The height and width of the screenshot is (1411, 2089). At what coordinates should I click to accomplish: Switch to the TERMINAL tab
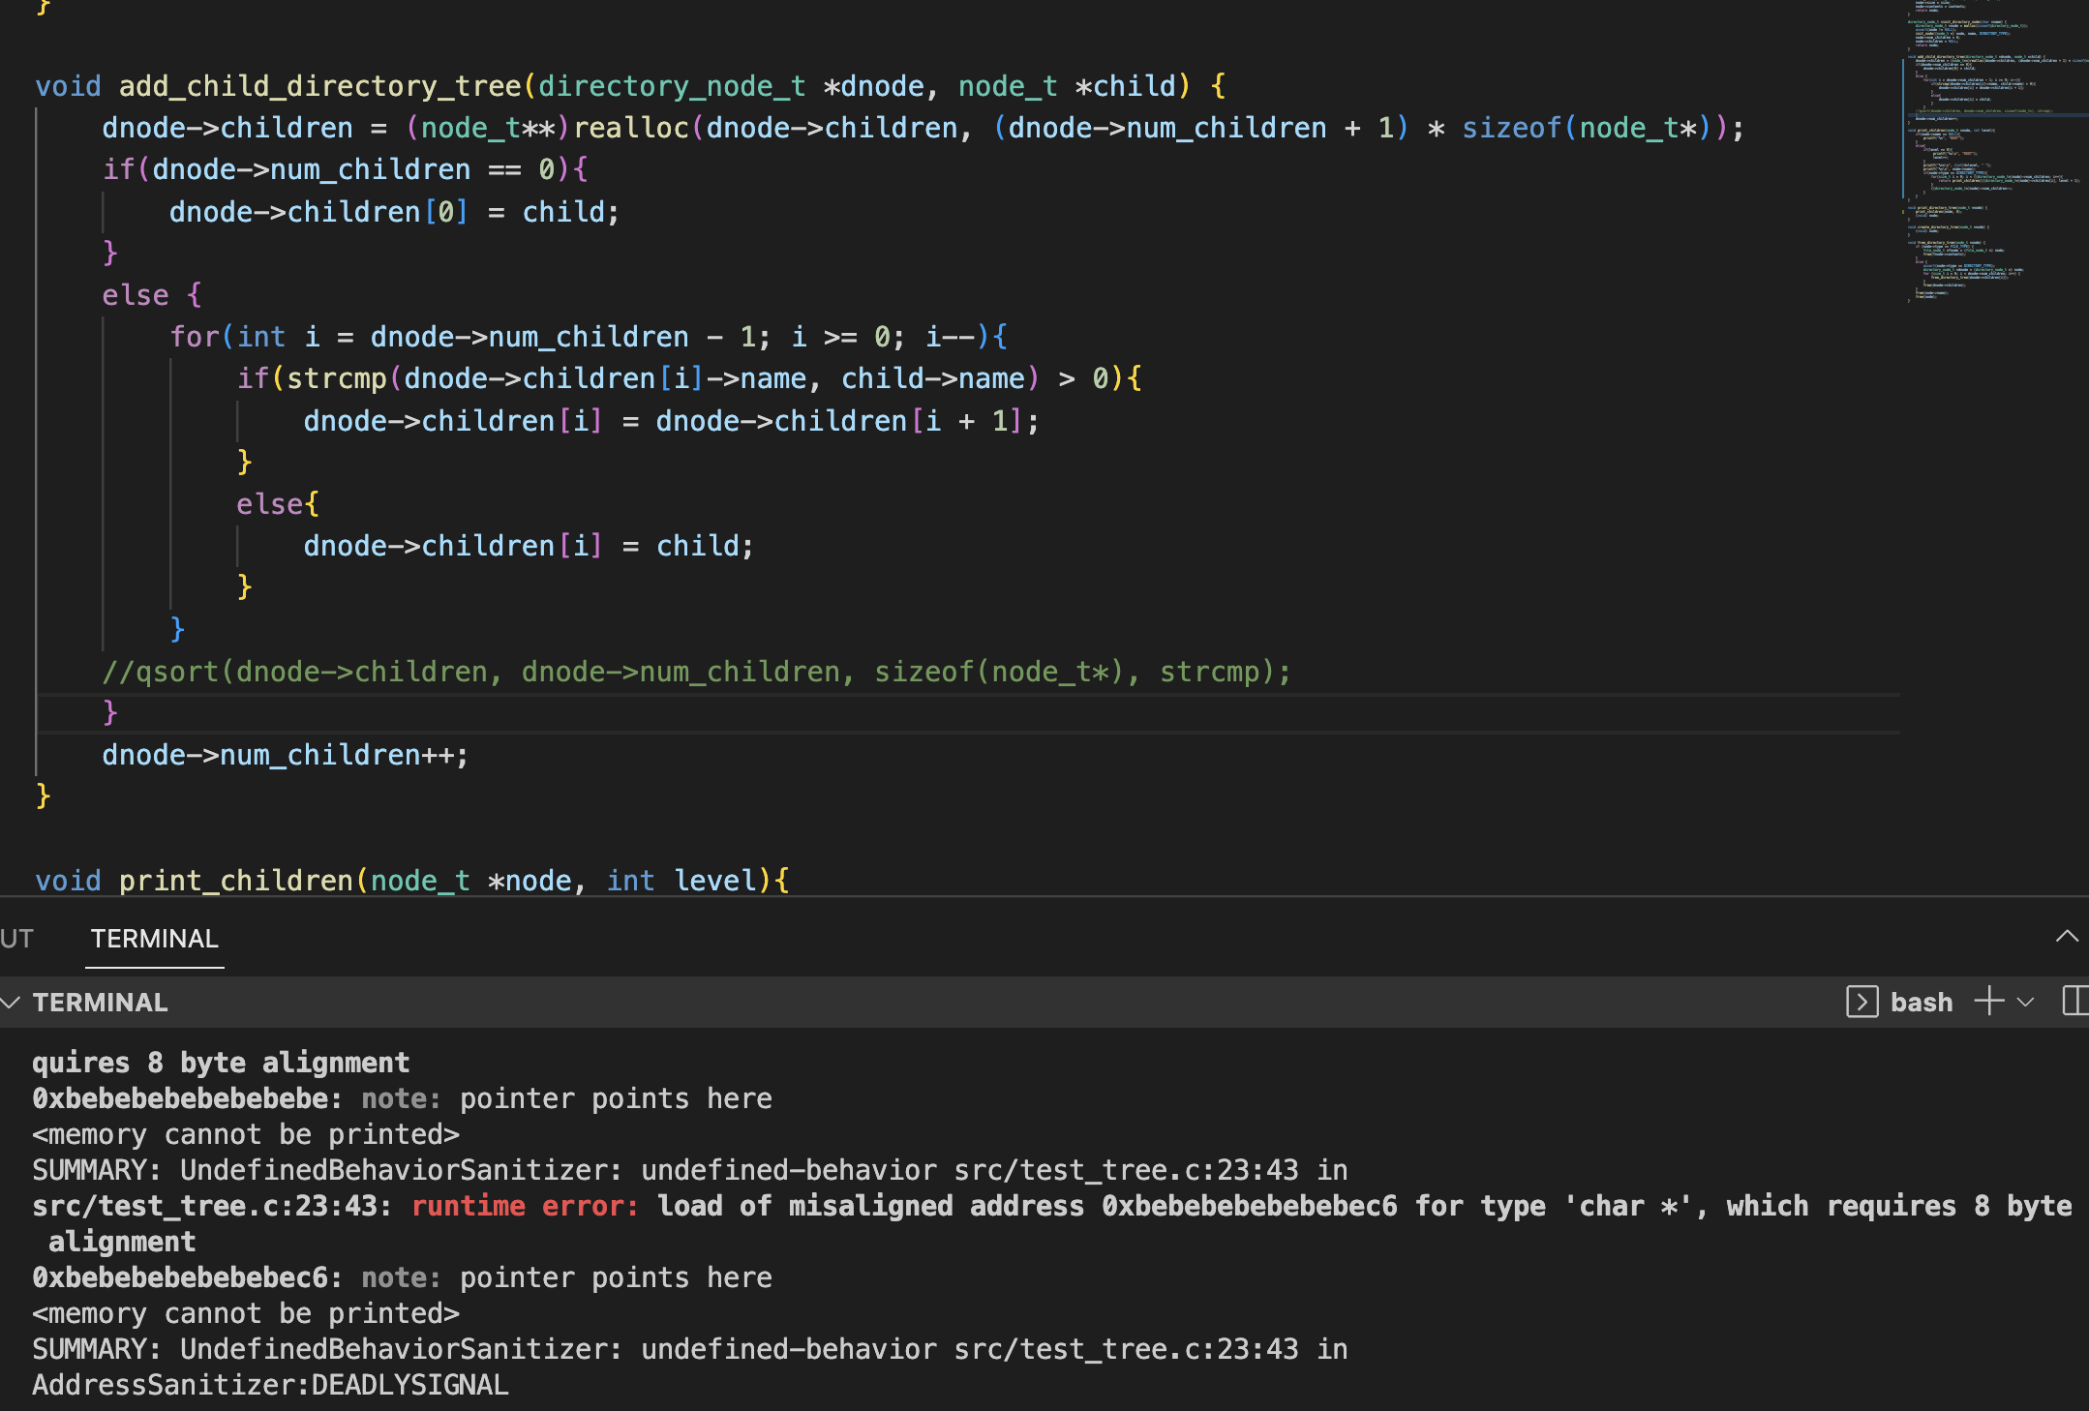[155, 939]
